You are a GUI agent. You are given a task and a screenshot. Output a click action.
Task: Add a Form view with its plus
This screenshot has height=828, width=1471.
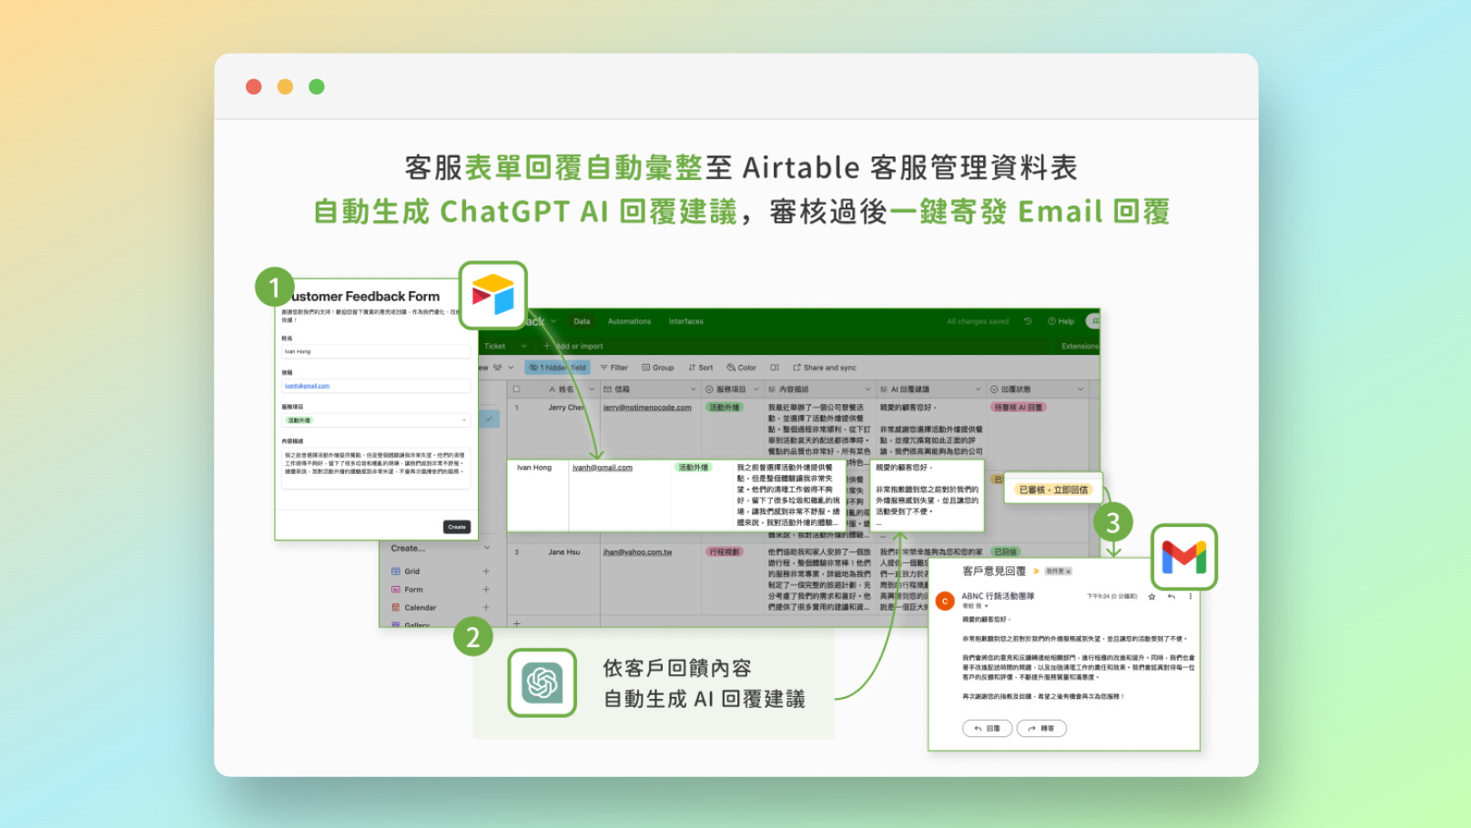[486, 590]
